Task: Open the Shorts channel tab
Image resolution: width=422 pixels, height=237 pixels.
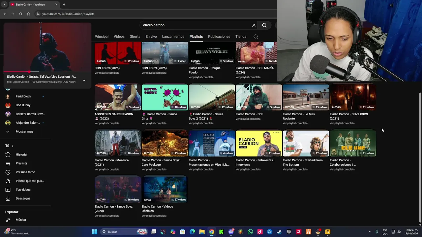Action: tap(135, 37)
